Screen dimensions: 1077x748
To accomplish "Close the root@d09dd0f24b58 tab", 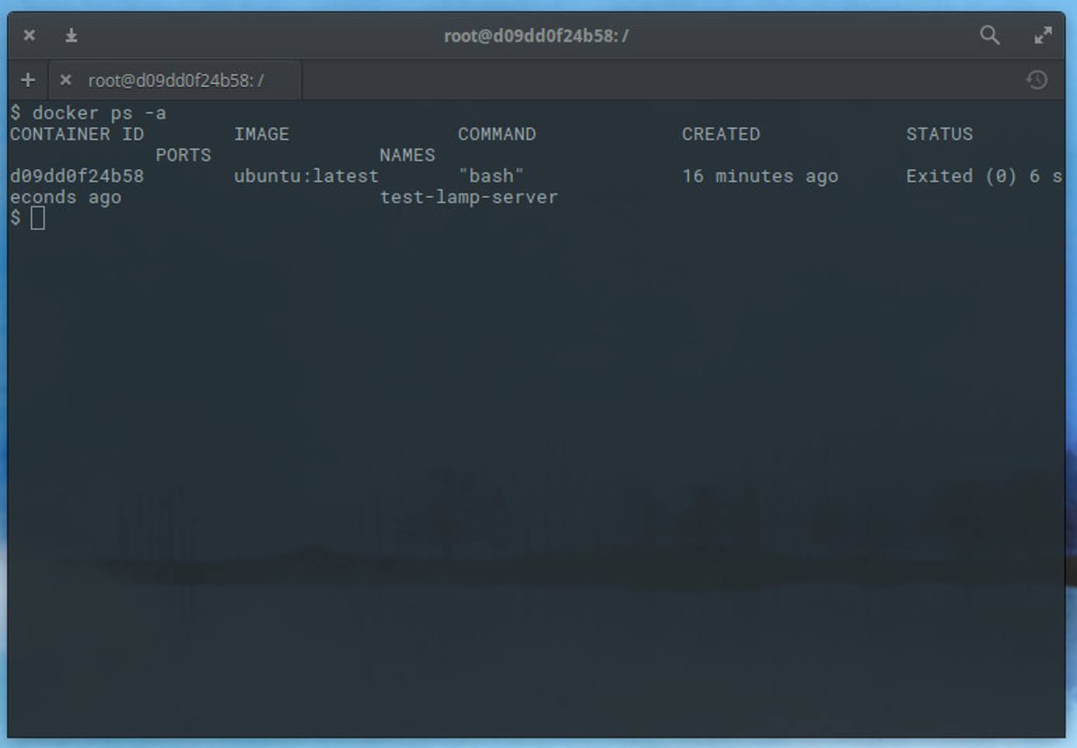I will pyautogui.click(x=65, y=80).
